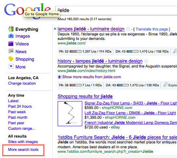Click the All results heading
The height and width of the screenshot is (158, 177).
click(17, 136)
